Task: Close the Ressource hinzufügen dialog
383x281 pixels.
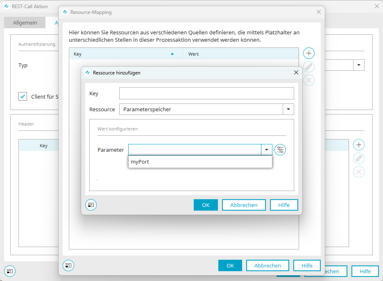Action: 296,72
